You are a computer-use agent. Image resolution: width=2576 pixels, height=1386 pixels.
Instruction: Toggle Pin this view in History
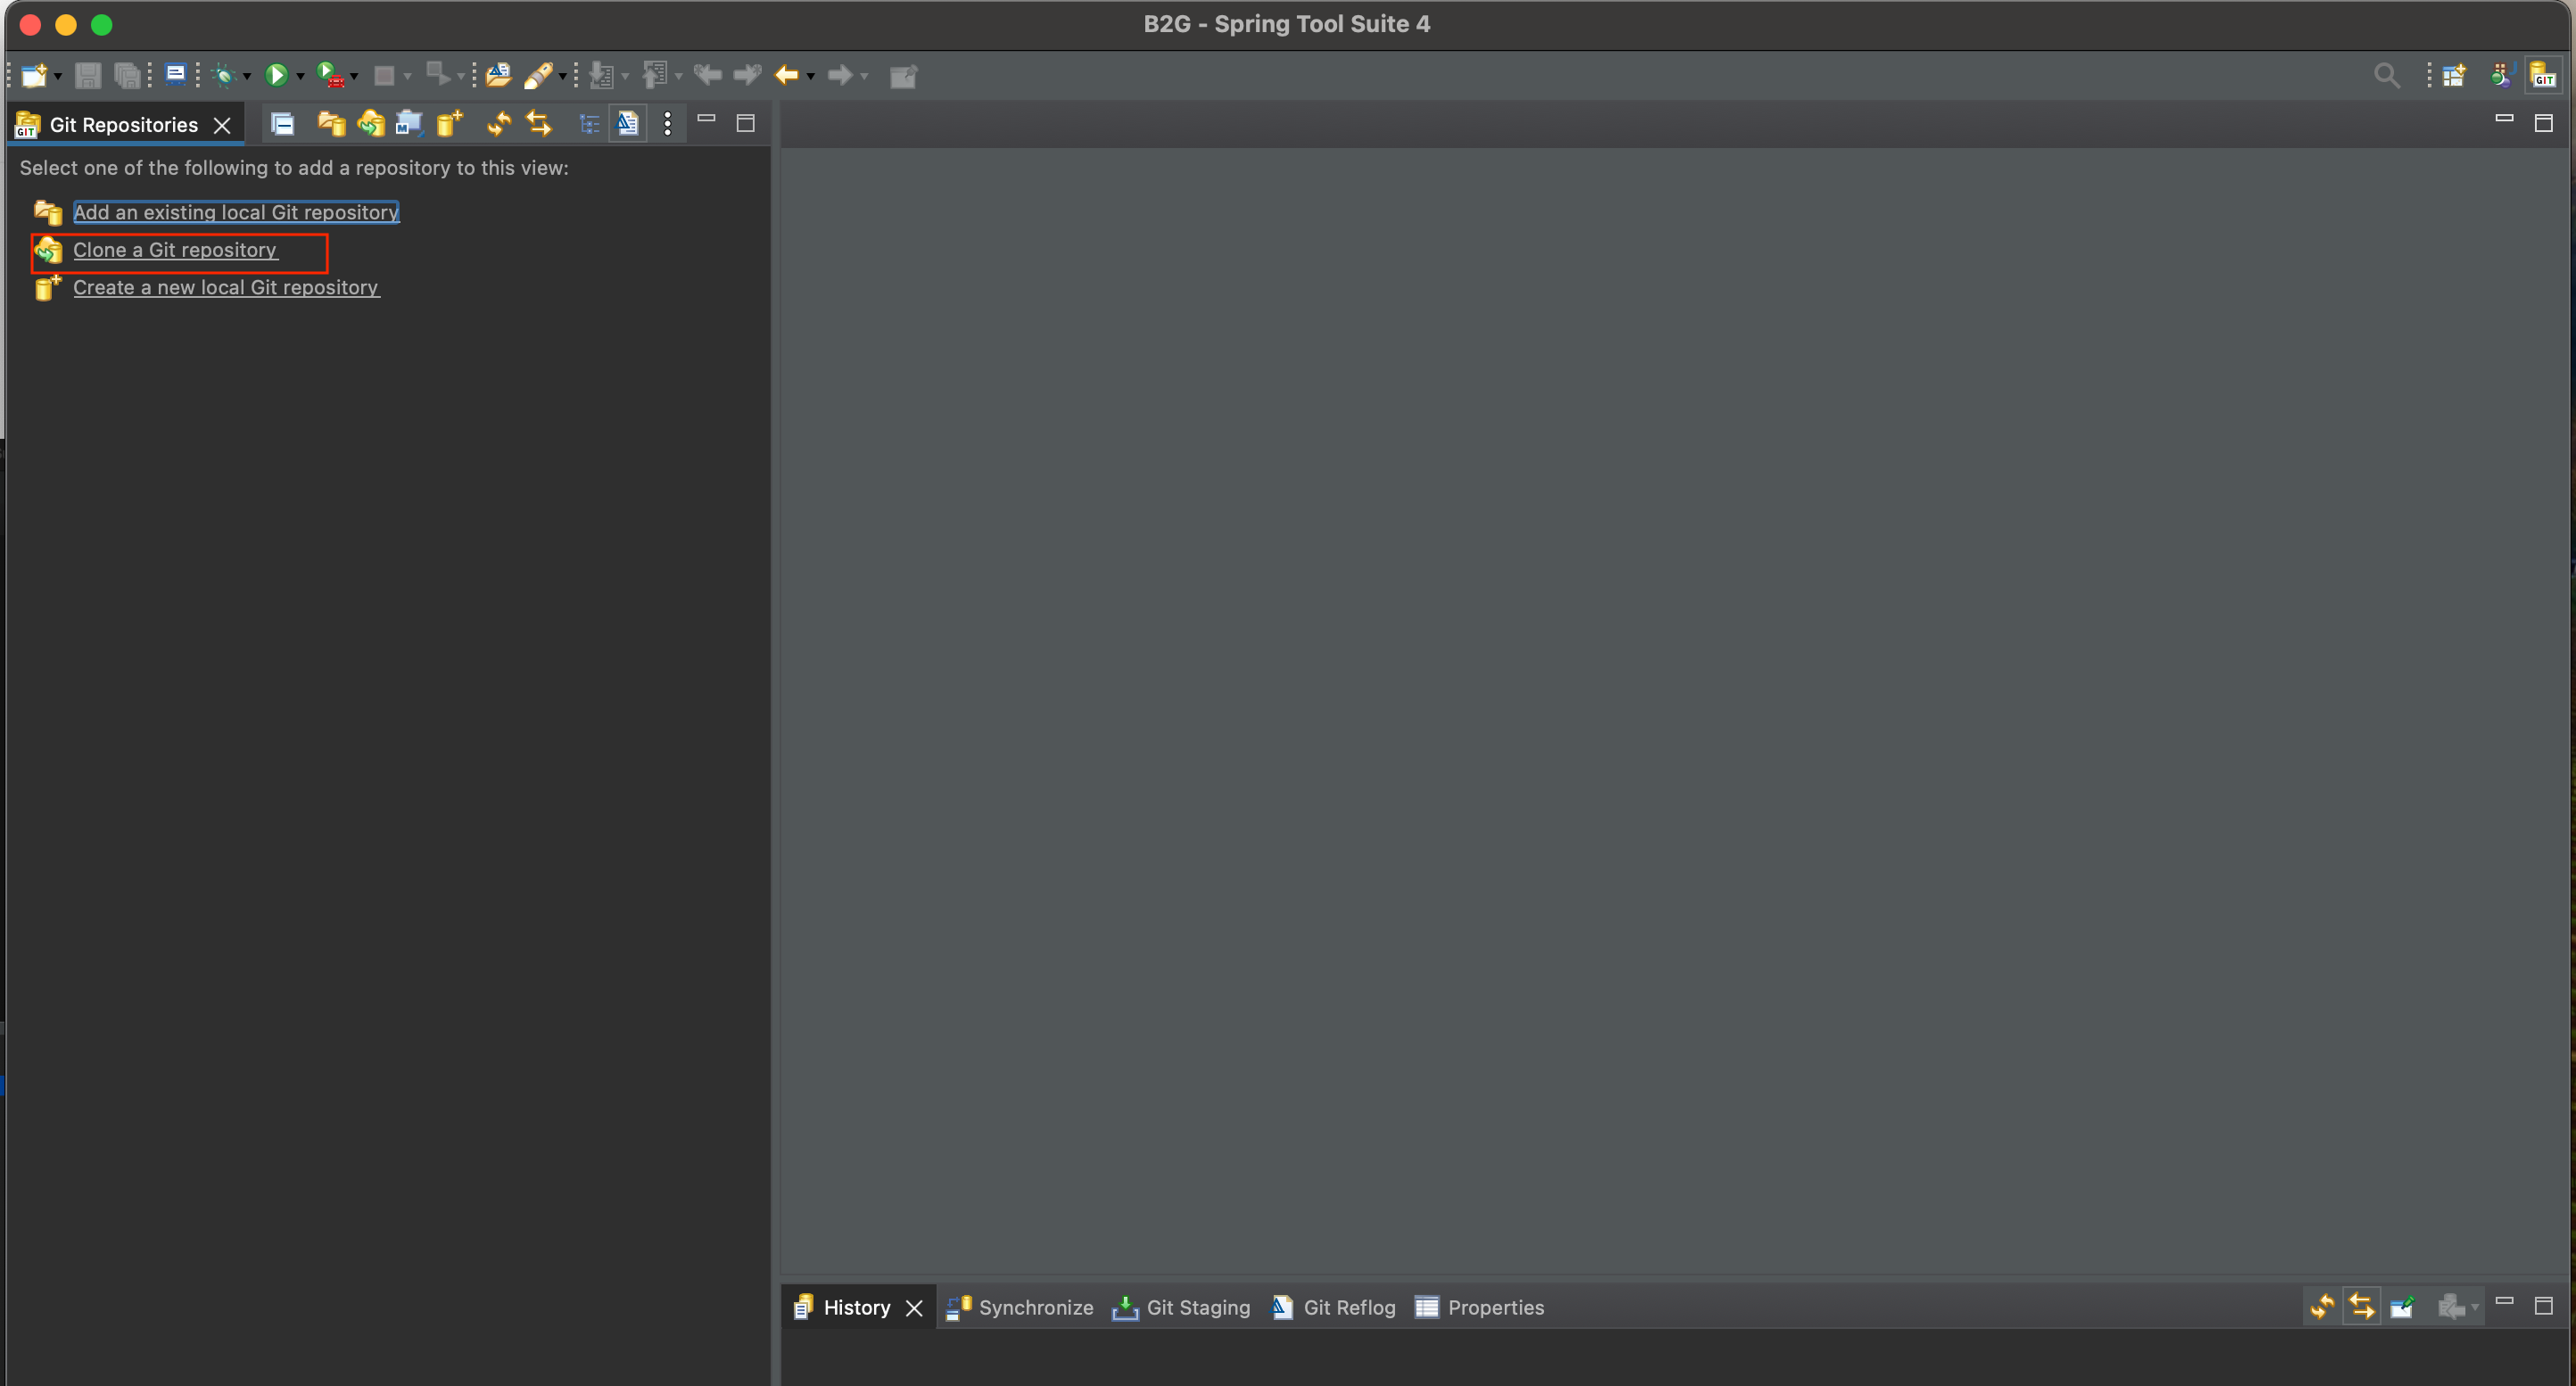pos(2402,1306)
